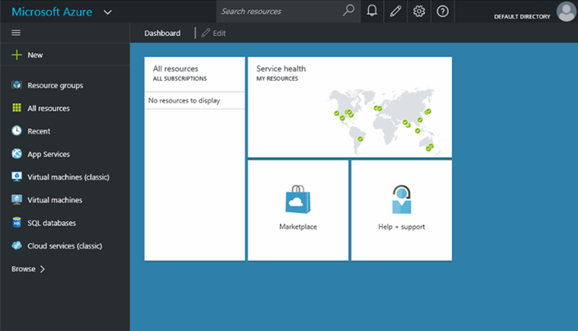The height and width of the screenshot is (331, 578).
Task: Open All resources sidebar entry
Action: pos(49,108)
